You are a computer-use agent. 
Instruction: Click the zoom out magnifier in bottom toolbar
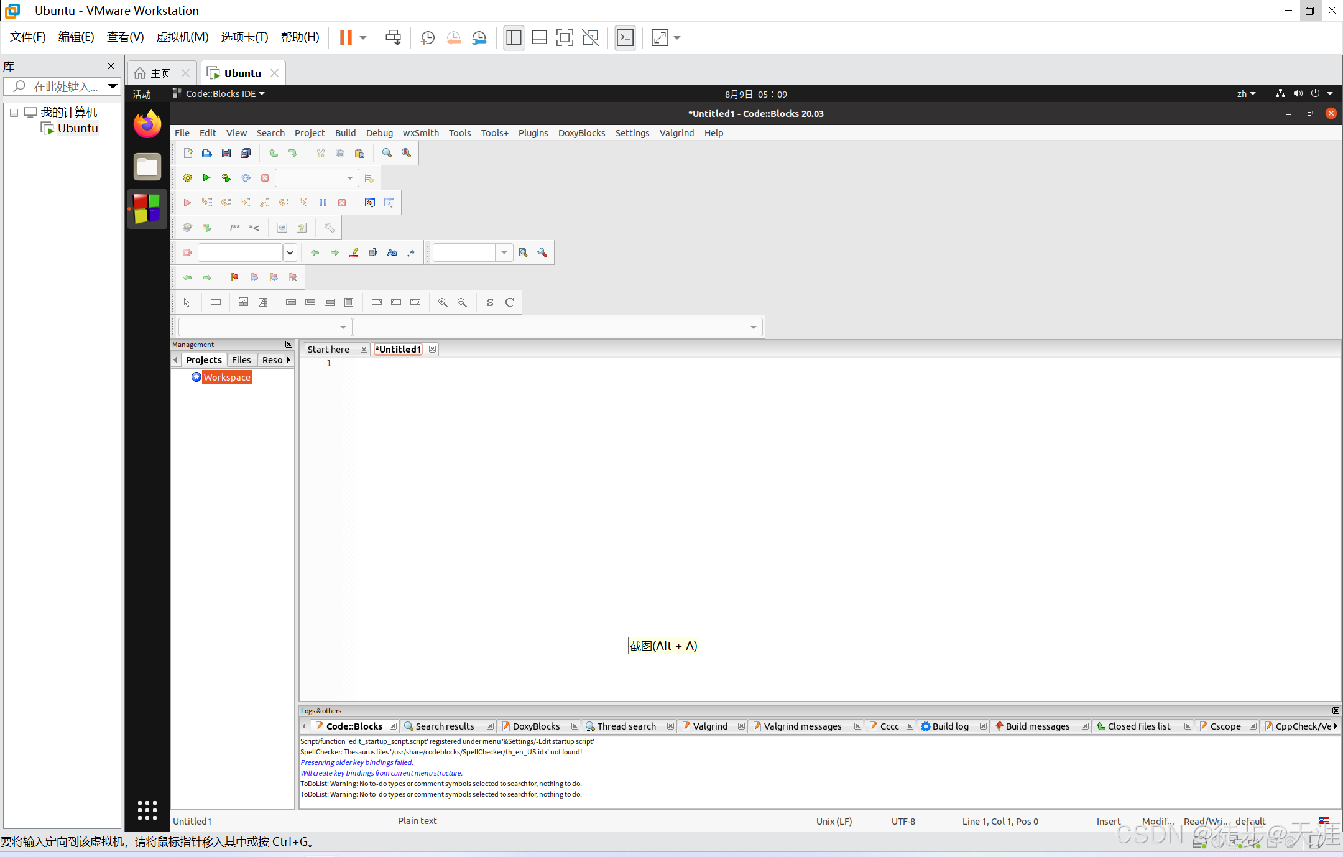[x=462, y=302]
